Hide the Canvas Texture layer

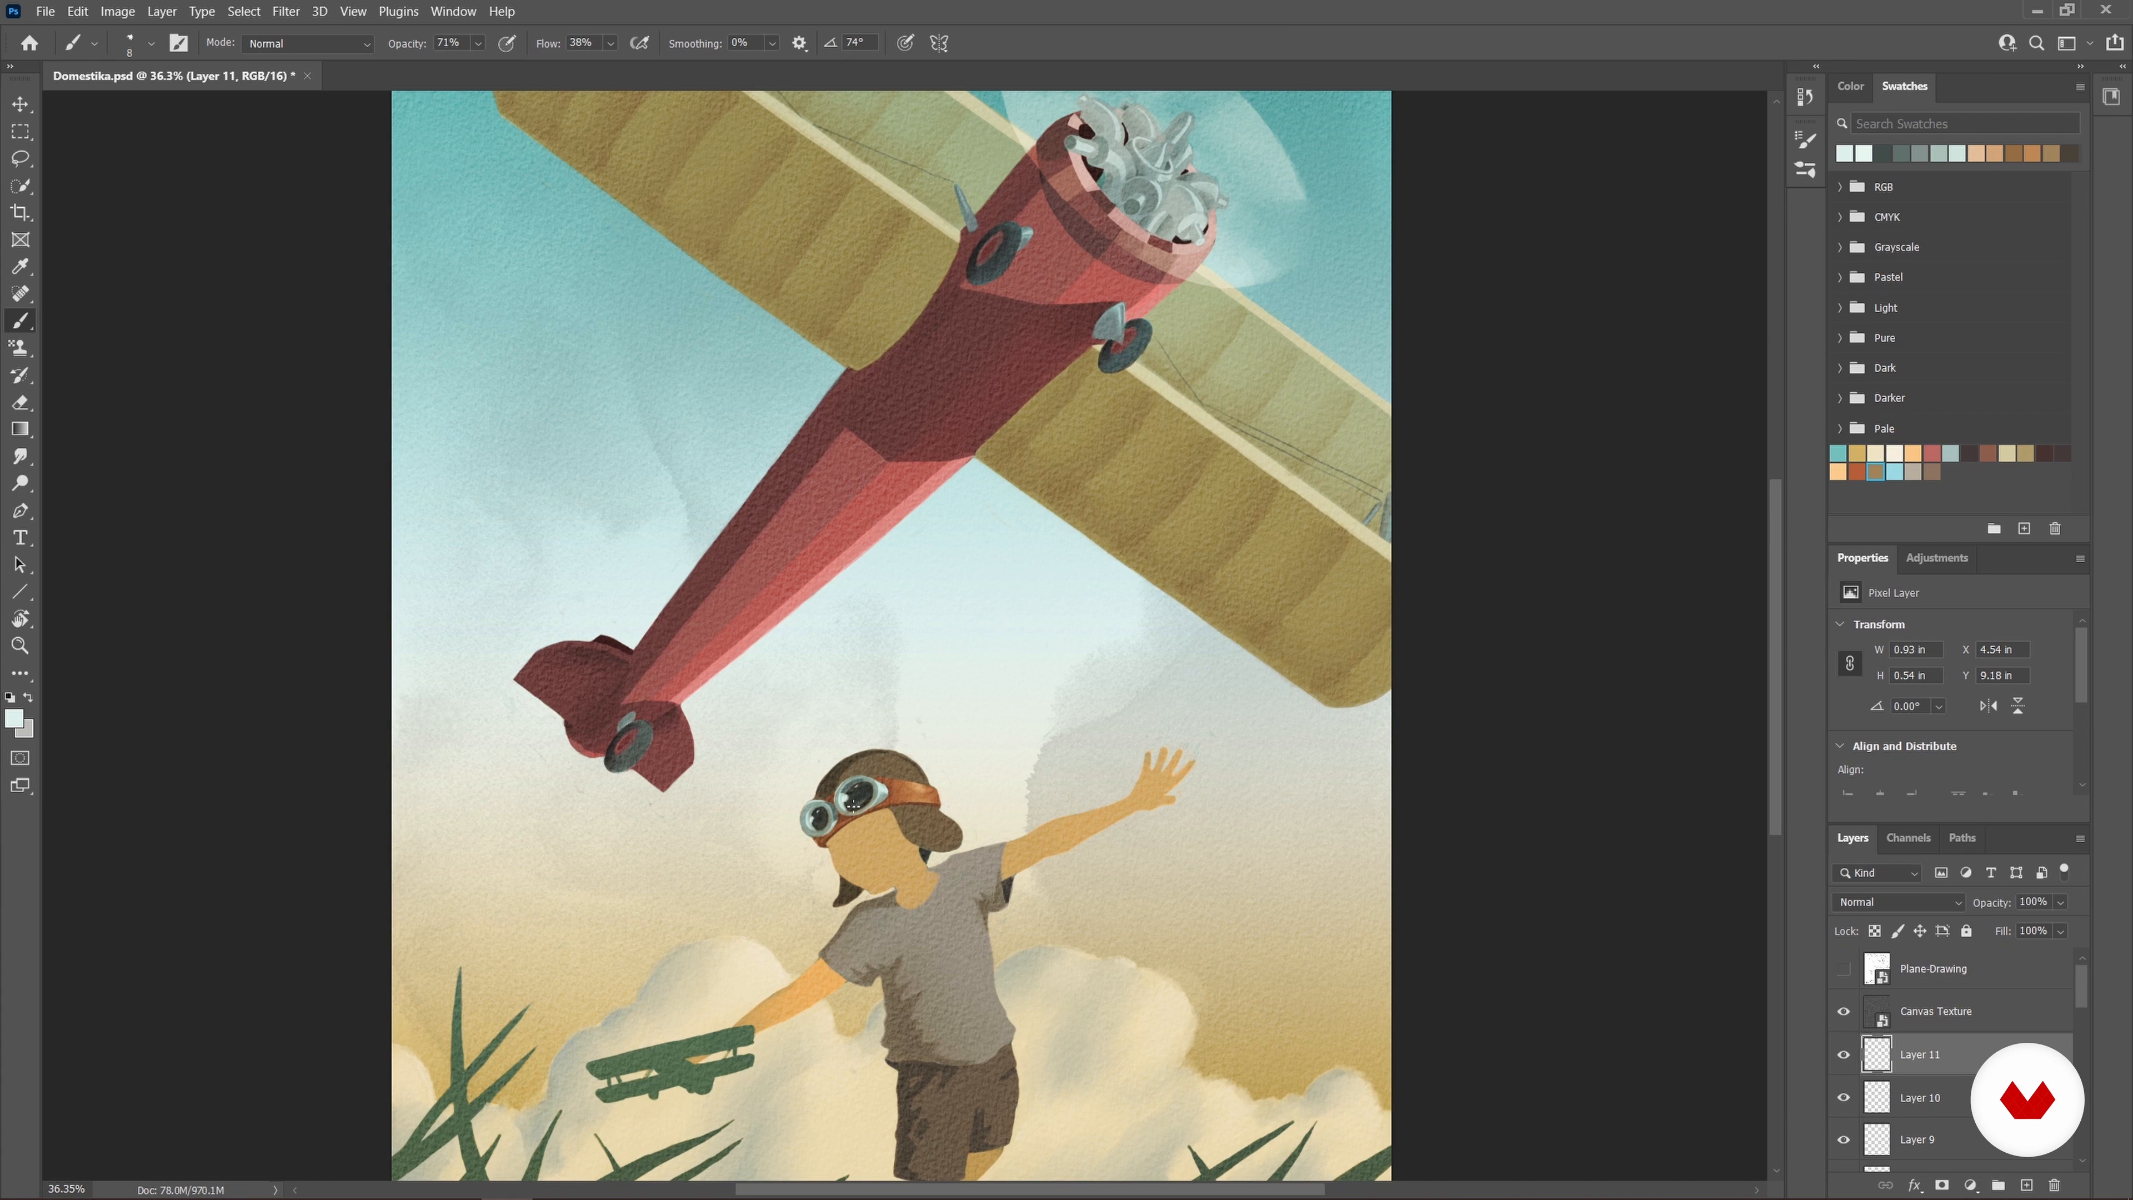(x=1843, y=1011)
